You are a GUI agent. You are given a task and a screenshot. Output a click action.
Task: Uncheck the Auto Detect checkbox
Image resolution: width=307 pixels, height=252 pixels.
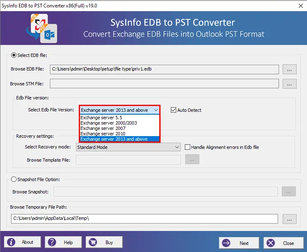click(173, 110)
